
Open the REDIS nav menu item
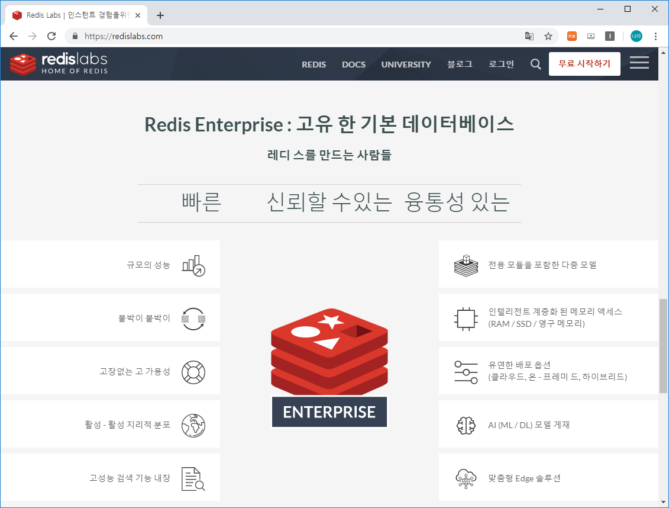coord(314,65)
